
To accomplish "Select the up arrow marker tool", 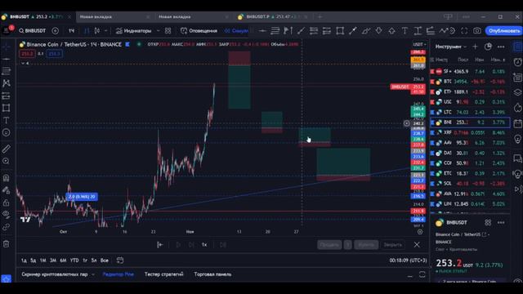I will click(x=391, y=31).
